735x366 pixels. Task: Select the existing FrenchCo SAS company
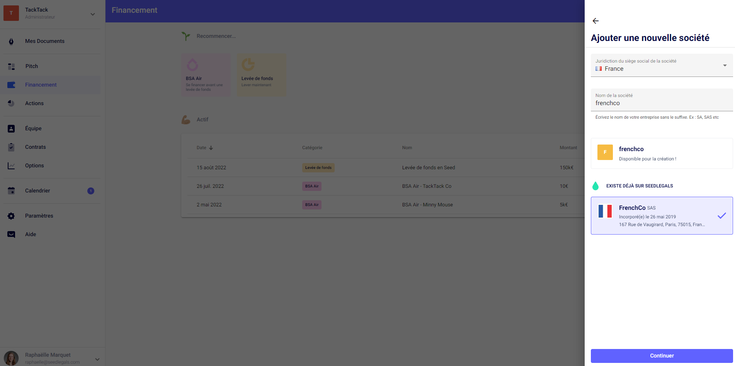click(657, 216)
